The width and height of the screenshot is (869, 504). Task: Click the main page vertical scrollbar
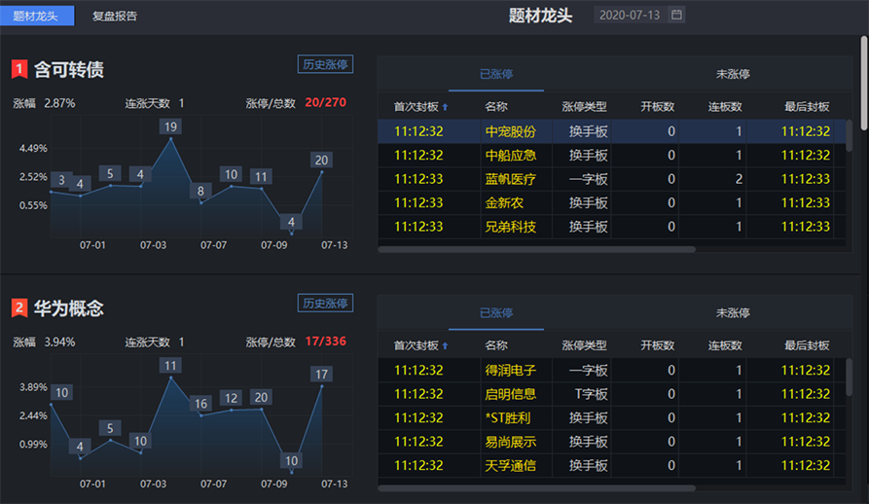pyautogui.click(x=863, y=83)
